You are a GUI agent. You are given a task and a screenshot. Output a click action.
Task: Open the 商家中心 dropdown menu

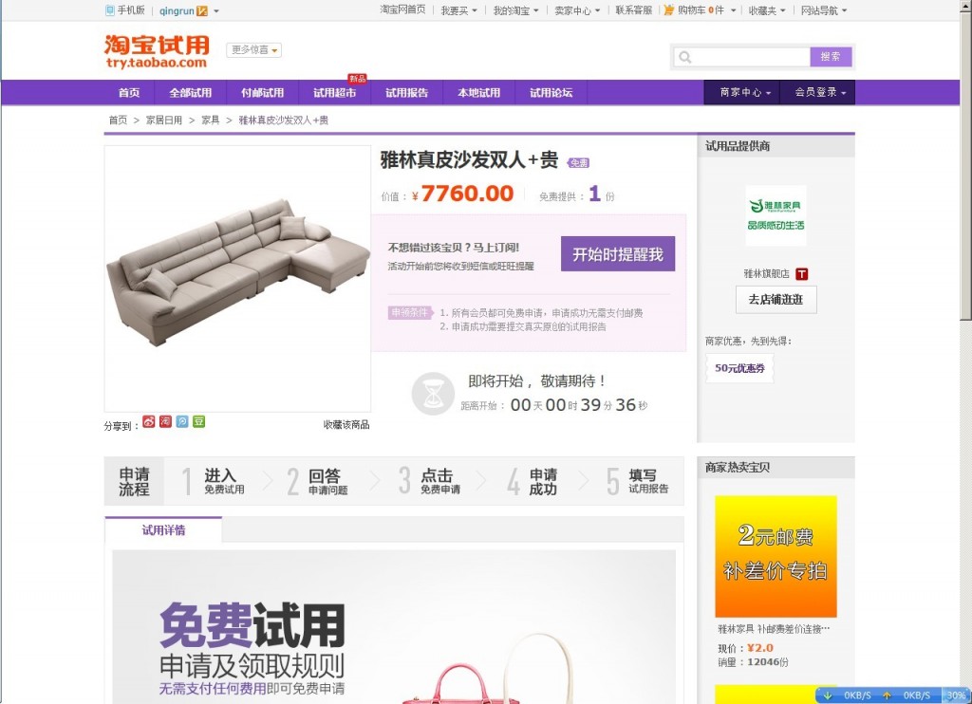(745, 92)
